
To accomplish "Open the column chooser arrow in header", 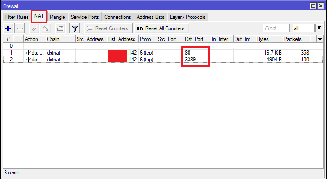I will tap(320, 39).
